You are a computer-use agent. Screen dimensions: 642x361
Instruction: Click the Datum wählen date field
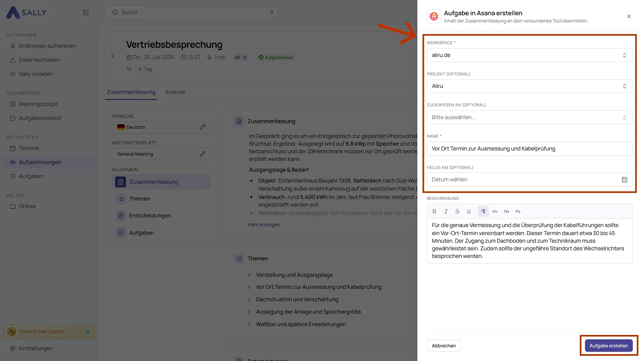pyautogui.click(x=530, y=180)
